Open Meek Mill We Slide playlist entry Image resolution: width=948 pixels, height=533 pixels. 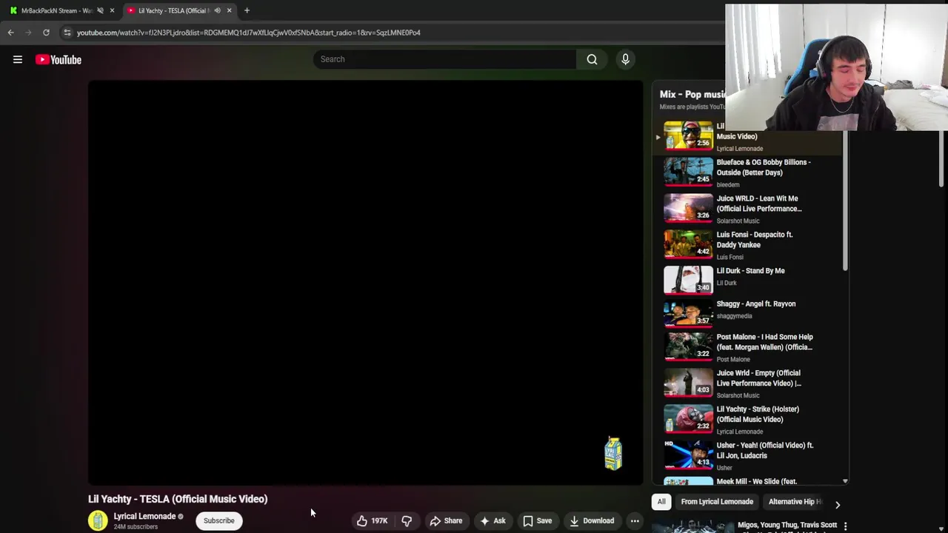748,480
